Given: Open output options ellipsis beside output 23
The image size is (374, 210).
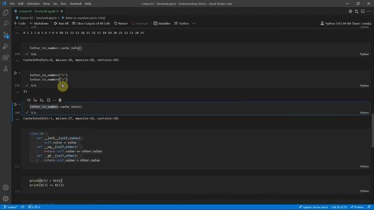Looking at the screenshot, I should 17,92.
